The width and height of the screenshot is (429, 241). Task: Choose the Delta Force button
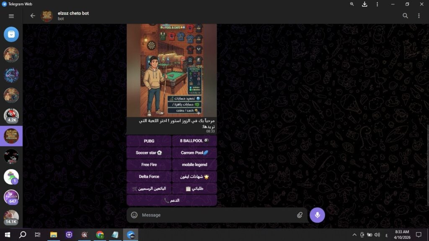(x=149, y=177)
